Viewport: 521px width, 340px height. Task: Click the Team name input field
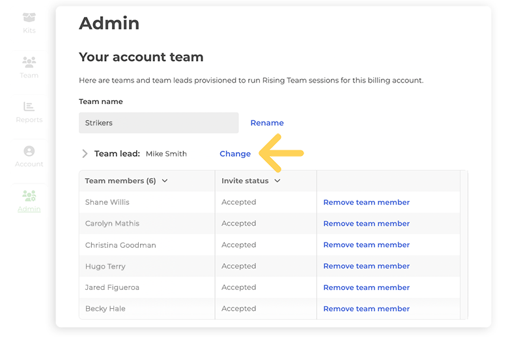coord(158,123)
